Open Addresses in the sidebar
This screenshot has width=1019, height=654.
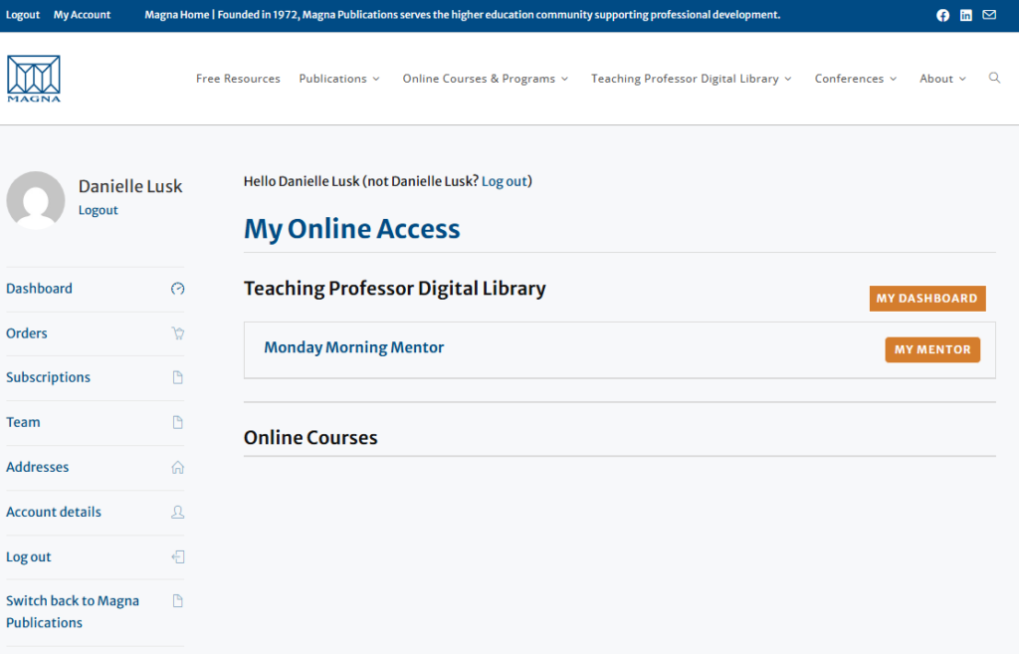click(x=37, y=468)
